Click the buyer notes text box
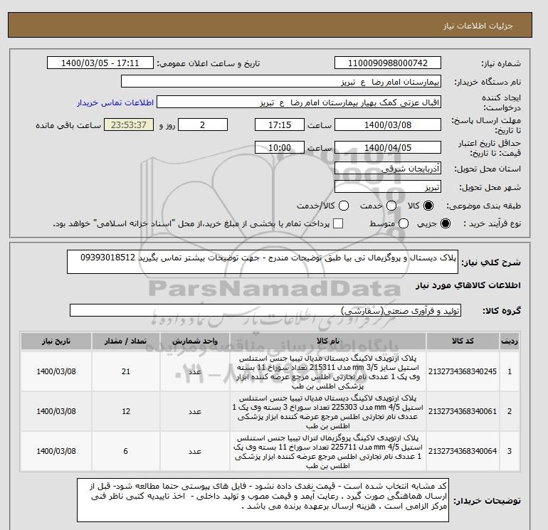The height and width of the screenshot is (530, 548). [263, 500]
